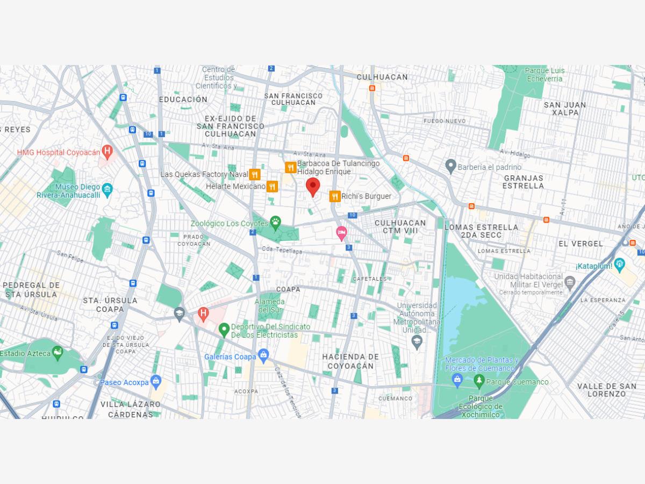Select Mercado de Plantas y Flores shopping icon

457,380
